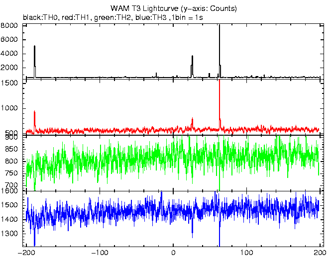Click the tallest black TH0 peak
Viewport: 333px width, 256px height.
(x=220, y=51)
